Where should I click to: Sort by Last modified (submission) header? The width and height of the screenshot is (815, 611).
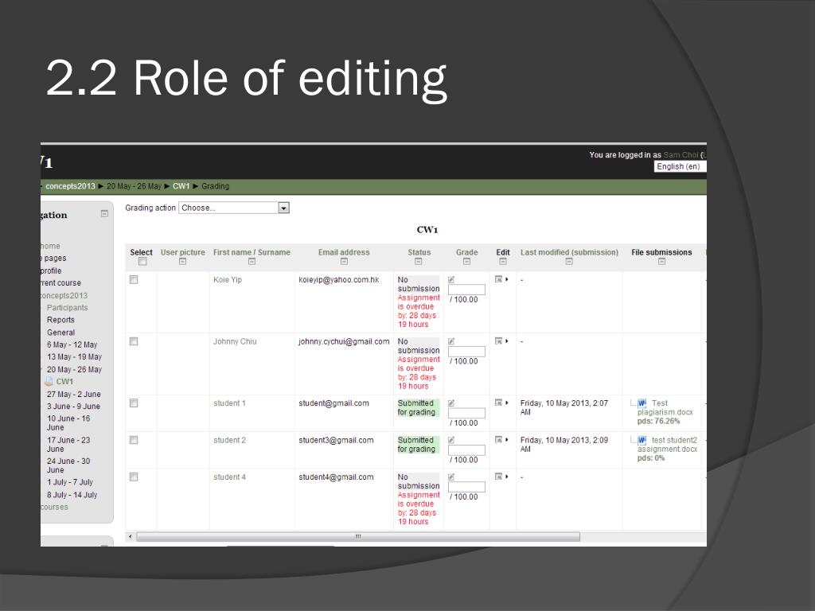[x=569, y=252]
